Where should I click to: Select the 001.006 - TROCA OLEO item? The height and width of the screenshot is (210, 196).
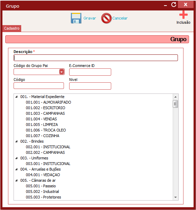click(46, 130)
